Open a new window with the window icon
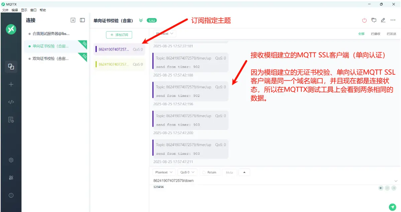This screenshot has height=212, width=401. [x=374, y=20]
